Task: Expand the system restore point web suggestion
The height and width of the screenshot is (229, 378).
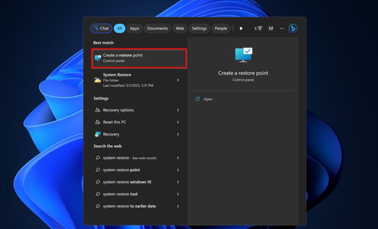Action: [178, 170]
